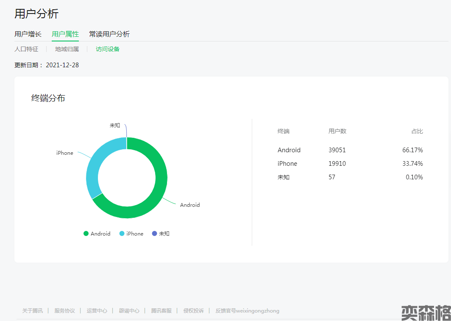Click the iPhone user count 19910
The image size is (451, 321).
point(337,164)
